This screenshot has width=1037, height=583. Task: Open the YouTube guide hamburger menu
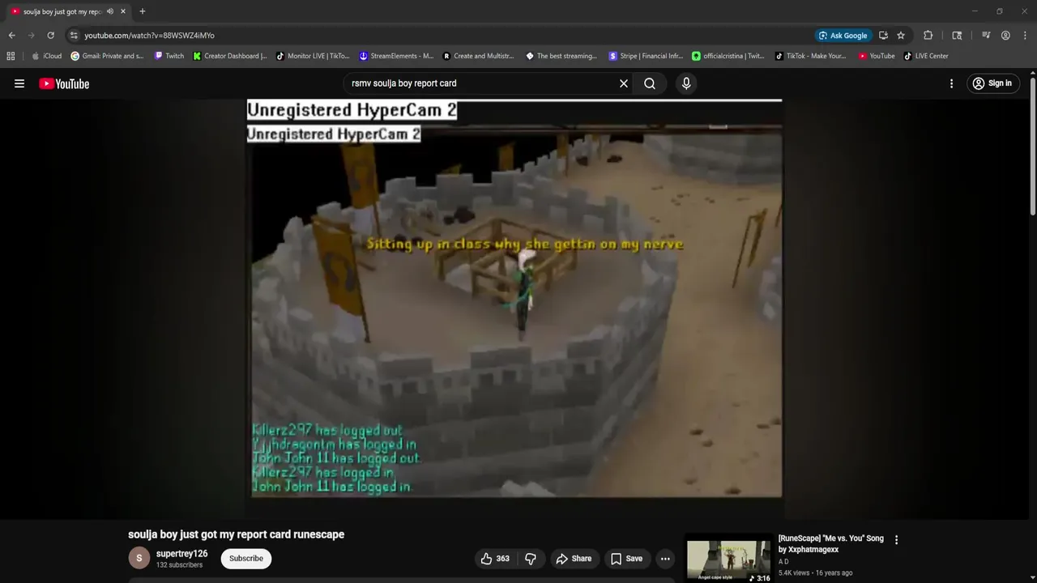(x=19, y=83)
